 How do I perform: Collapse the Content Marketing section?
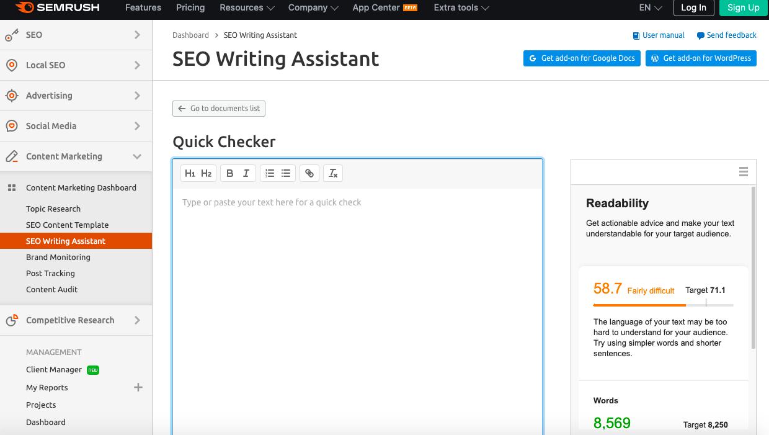[137, 156]
